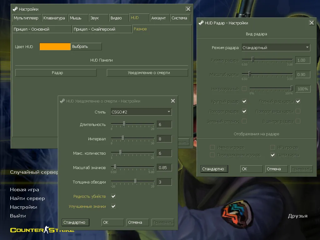This screenshot has height=240, width=320.
Task: Close the Настройки settings window
Action: click(x=188, y=9)
